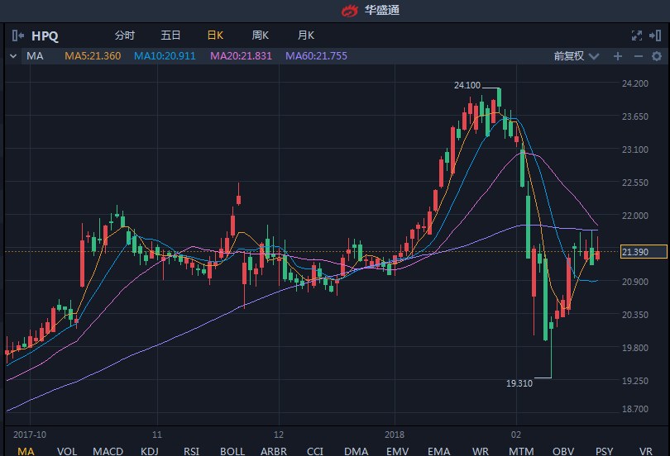Click the VOL volume indicator
Image resolution: width=670 pixels, height=456 pixels.
click(66, 450)
